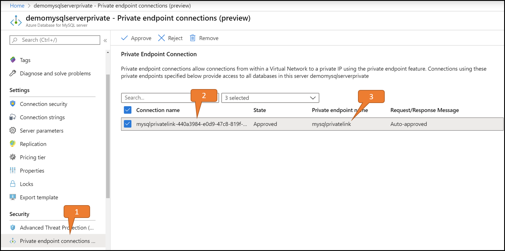Screen dimensions: 505x251
Task: Click the Remove button label
Action: pyautogui.click(x=209, y=38)
